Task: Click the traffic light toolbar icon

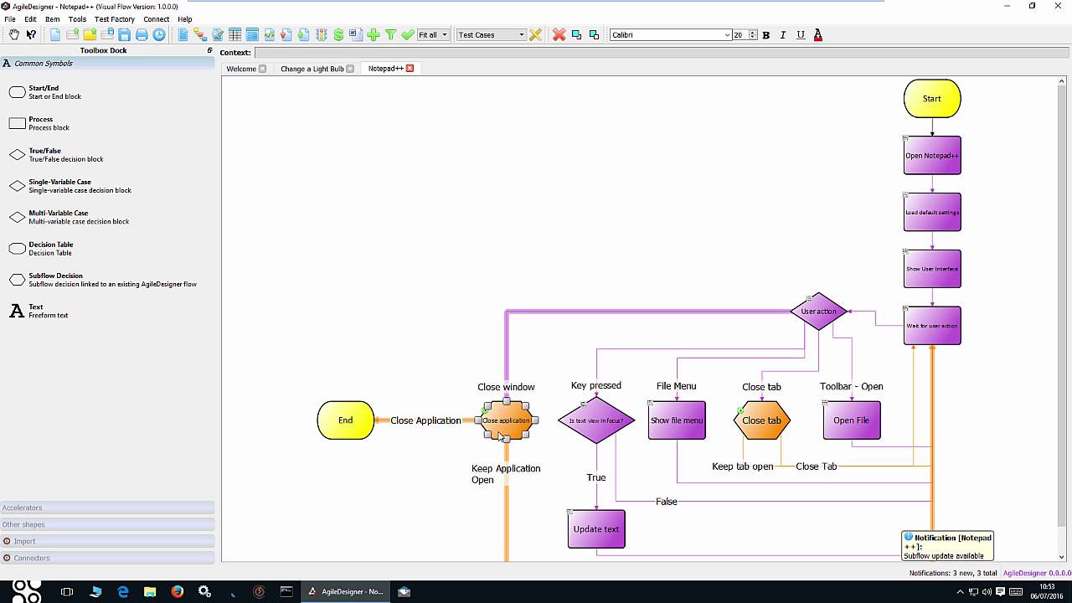Action: coord(321,34)
